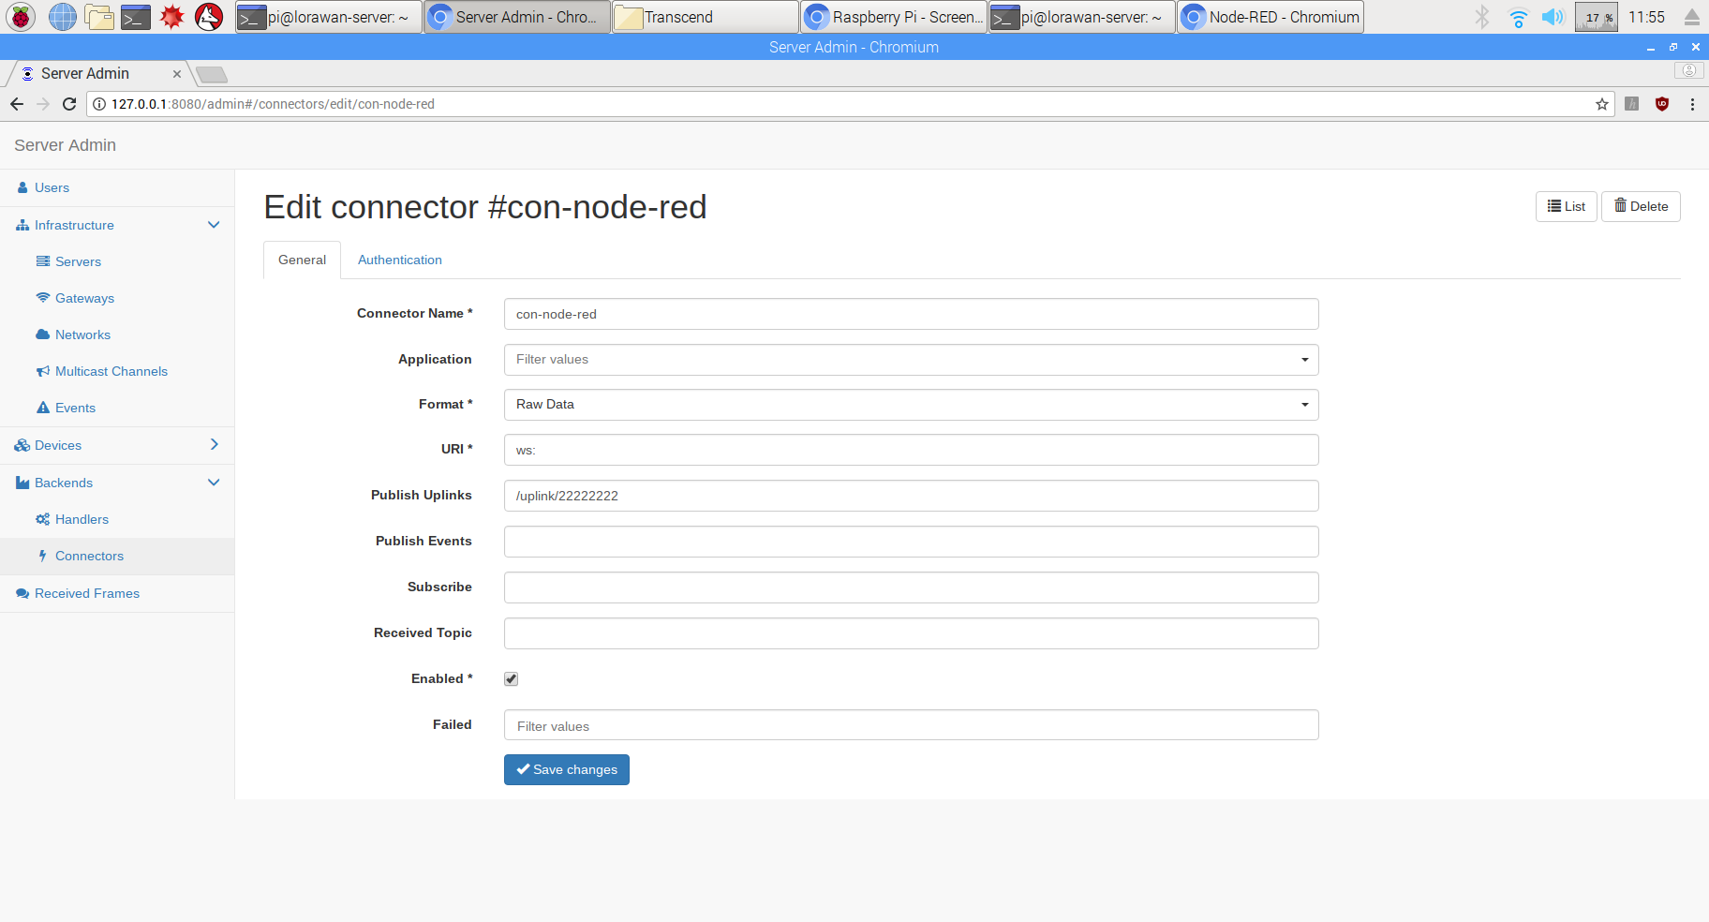This screenshot has width=1709, height=922.
Task: Switch to the Authentication tab
Action: pos(399,260)
